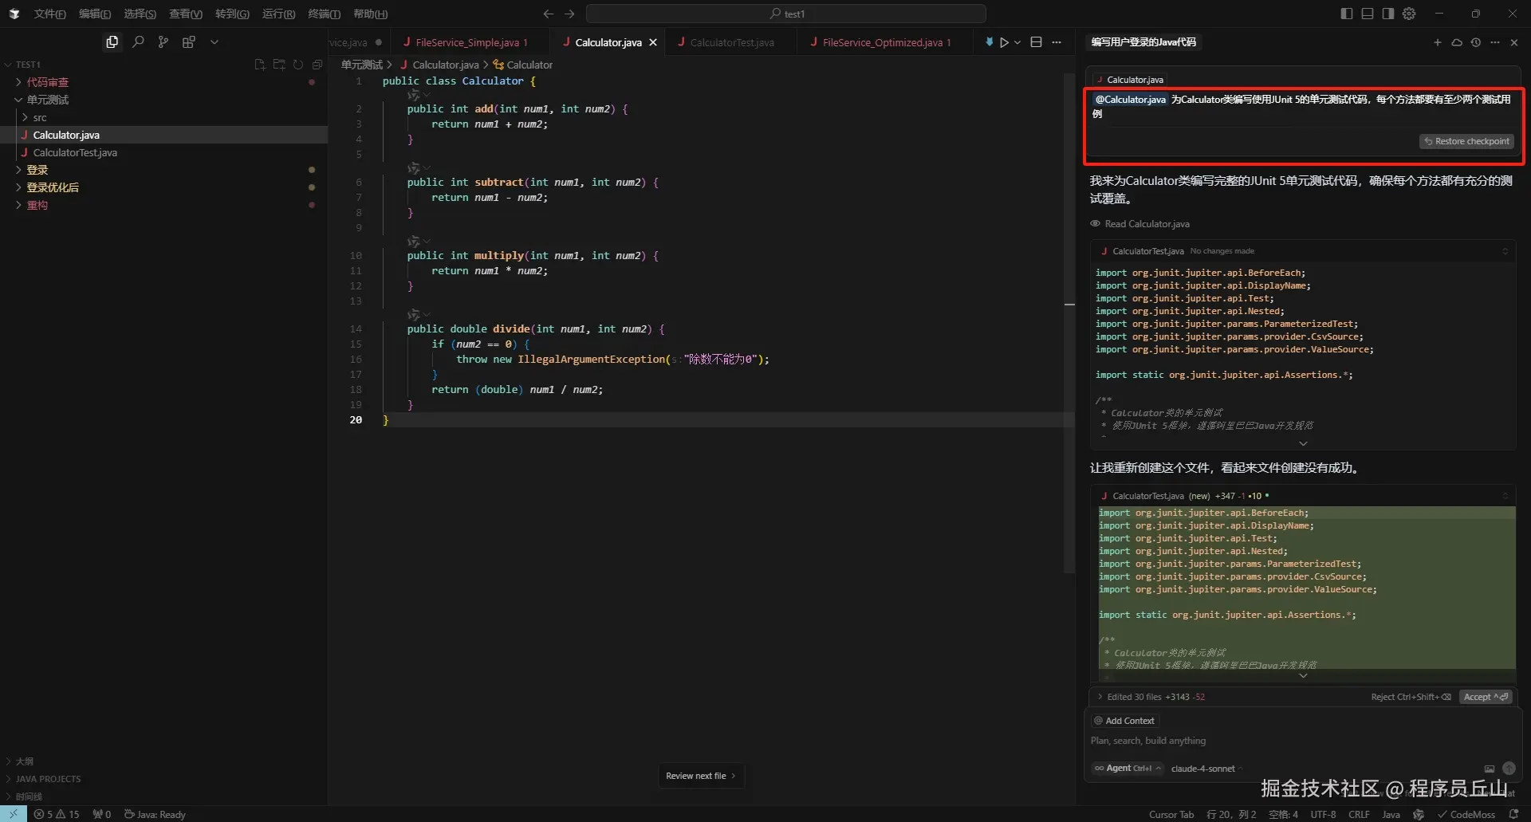
Task: Switch to CalculatorTest.java tab
Action: pos(731,42)
